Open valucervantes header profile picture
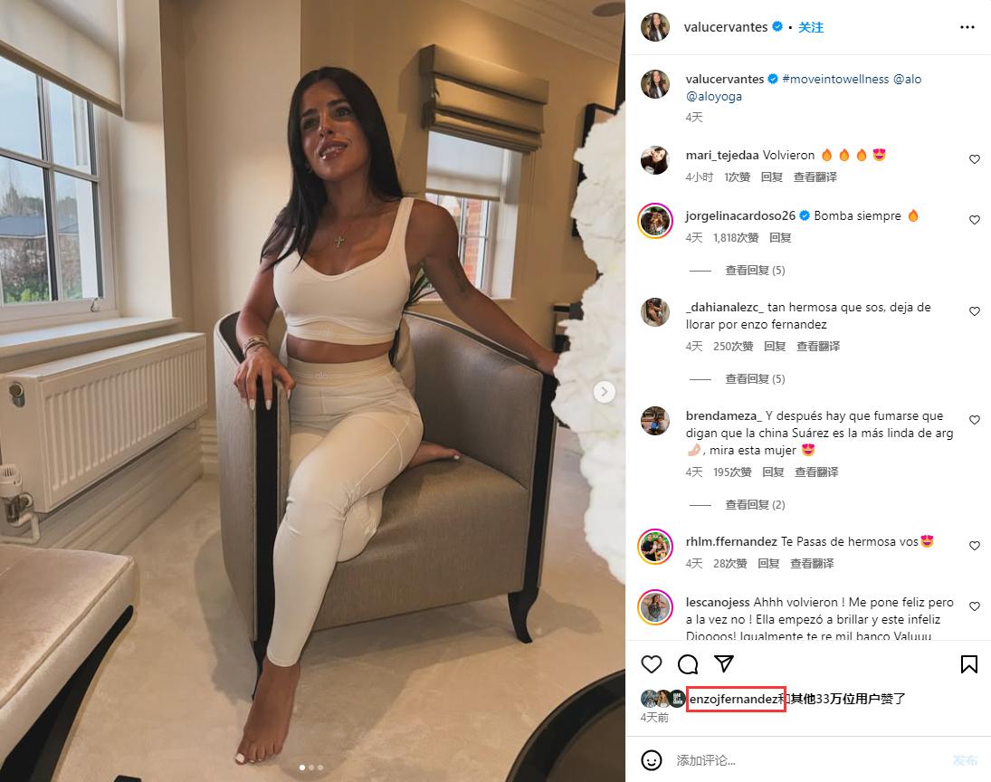This screenshot has height=782, width=991. click(654, 27)
